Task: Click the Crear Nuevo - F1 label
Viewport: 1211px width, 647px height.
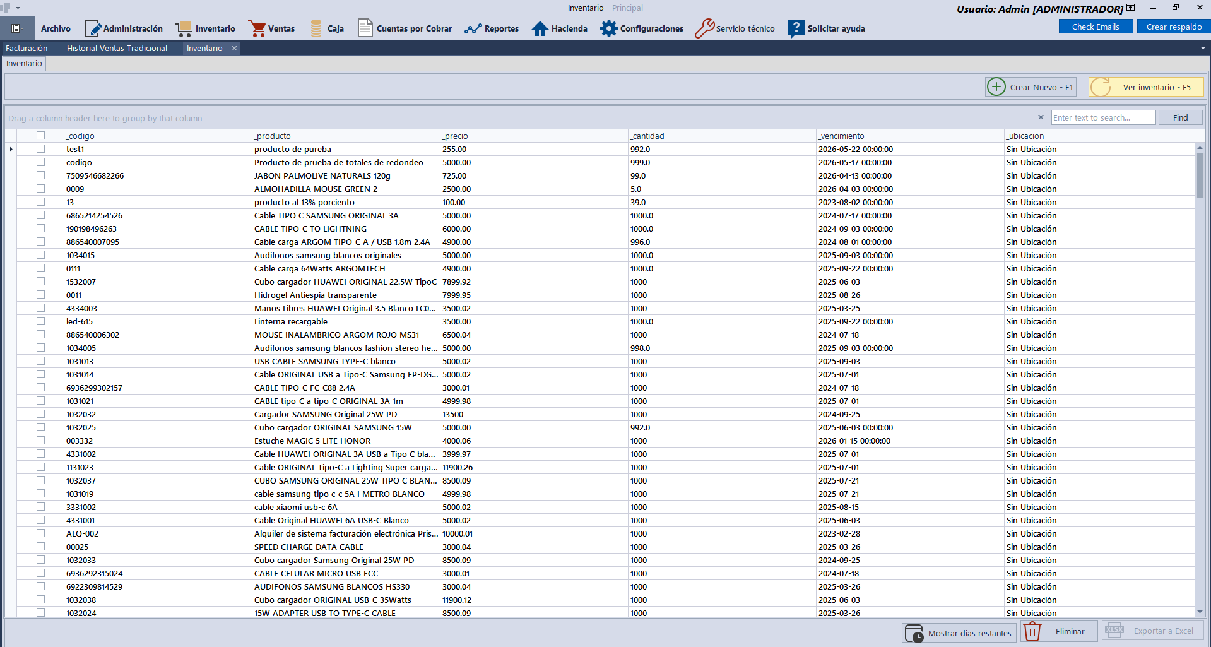Action: pyautogui.click(x=1041, y=87)
